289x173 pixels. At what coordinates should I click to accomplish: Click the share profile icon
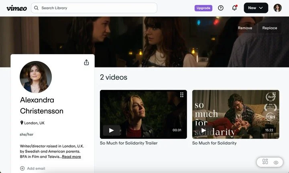(86, 63)
